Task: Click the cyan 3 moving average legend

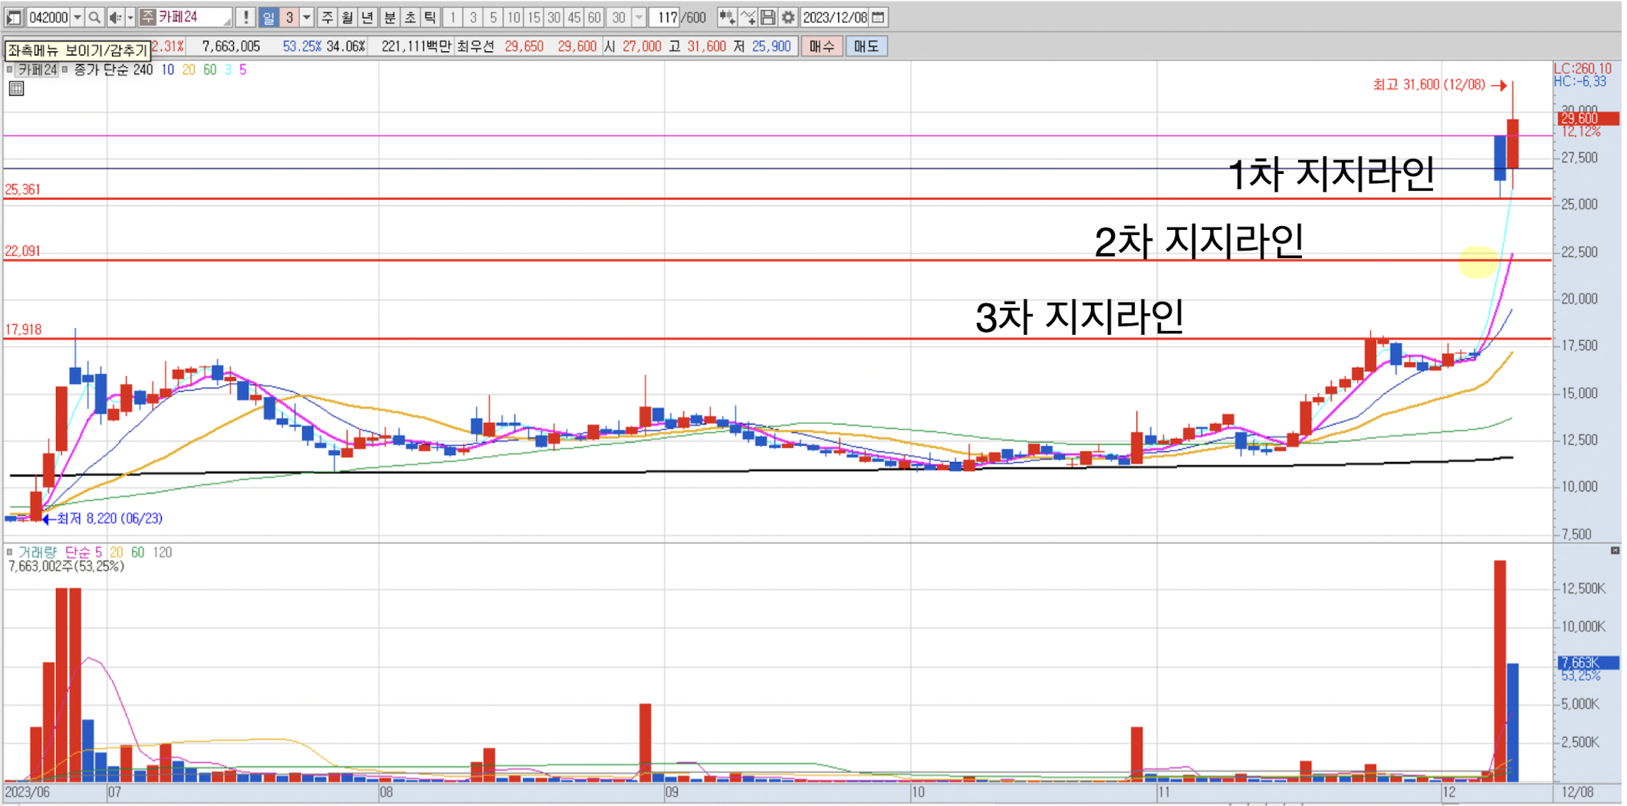Action: coord(228,70)
